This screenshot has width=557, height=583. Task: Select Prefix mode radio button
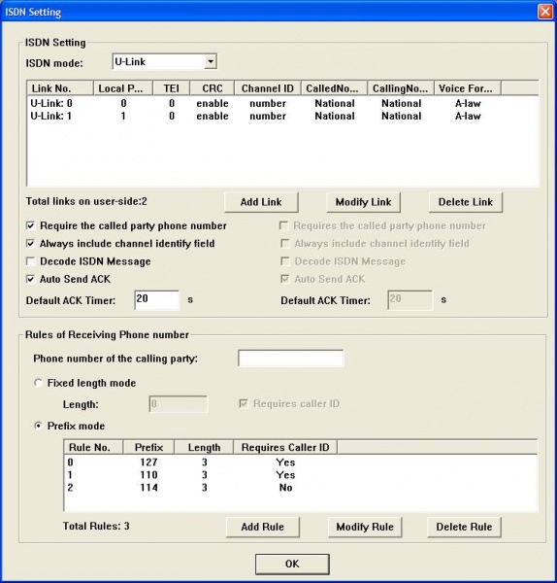click(38, 426)
